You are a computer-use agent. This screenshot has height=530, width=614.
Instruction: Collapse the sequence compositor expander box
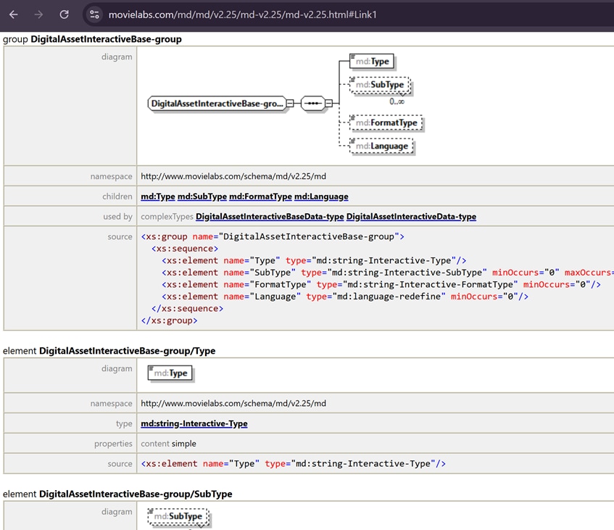(x=329, y=104)
